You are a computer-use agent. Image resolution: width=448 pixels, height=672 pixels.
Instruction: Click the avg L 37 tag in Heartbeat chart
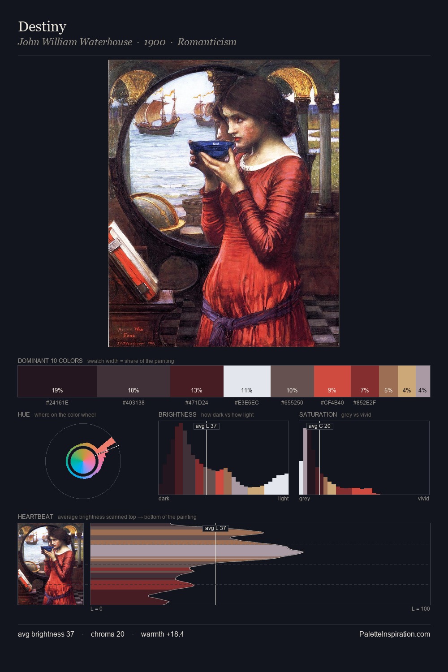tap(215, 528)
